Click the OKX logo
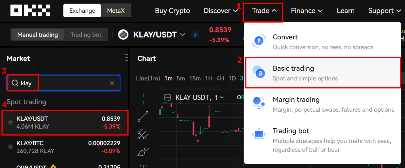Image resolution: width=405 pixels, height=168 pixels. pyautogui.click(x=30, y=10)
